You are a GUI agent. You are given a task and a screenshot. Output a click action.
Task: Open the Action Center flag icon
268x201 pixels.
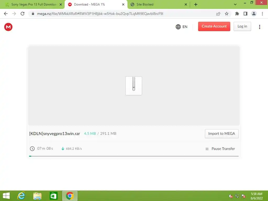coord(243,196)
